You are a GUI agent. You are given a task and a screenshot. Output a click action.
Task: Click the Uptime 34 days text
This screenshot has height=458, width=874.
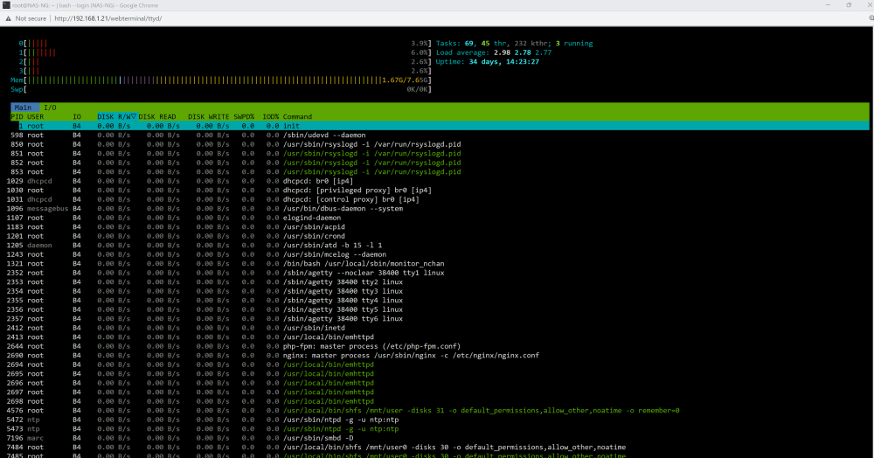487,62
